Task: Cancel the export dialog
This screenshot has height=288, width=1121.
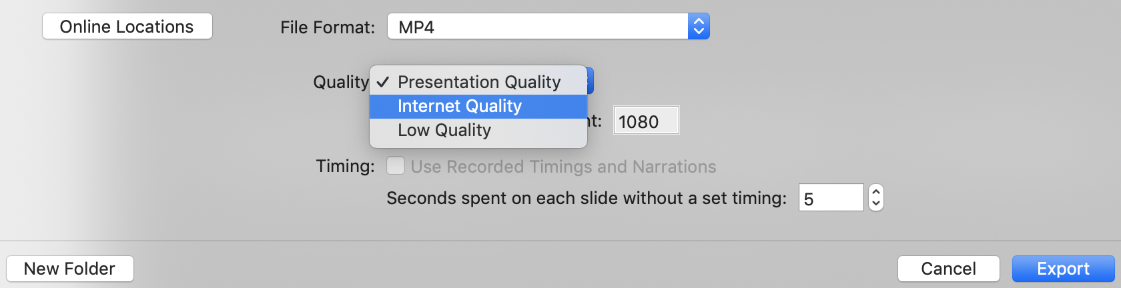Action: (x=948, y=269)
